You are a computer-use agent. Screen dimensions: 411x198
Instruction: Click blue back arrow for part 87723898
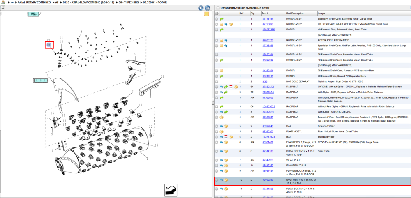[226, 24]
